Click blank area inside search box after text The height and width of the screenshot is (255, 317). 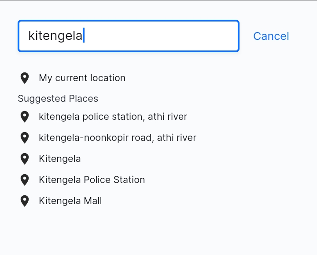click(162, 36)
